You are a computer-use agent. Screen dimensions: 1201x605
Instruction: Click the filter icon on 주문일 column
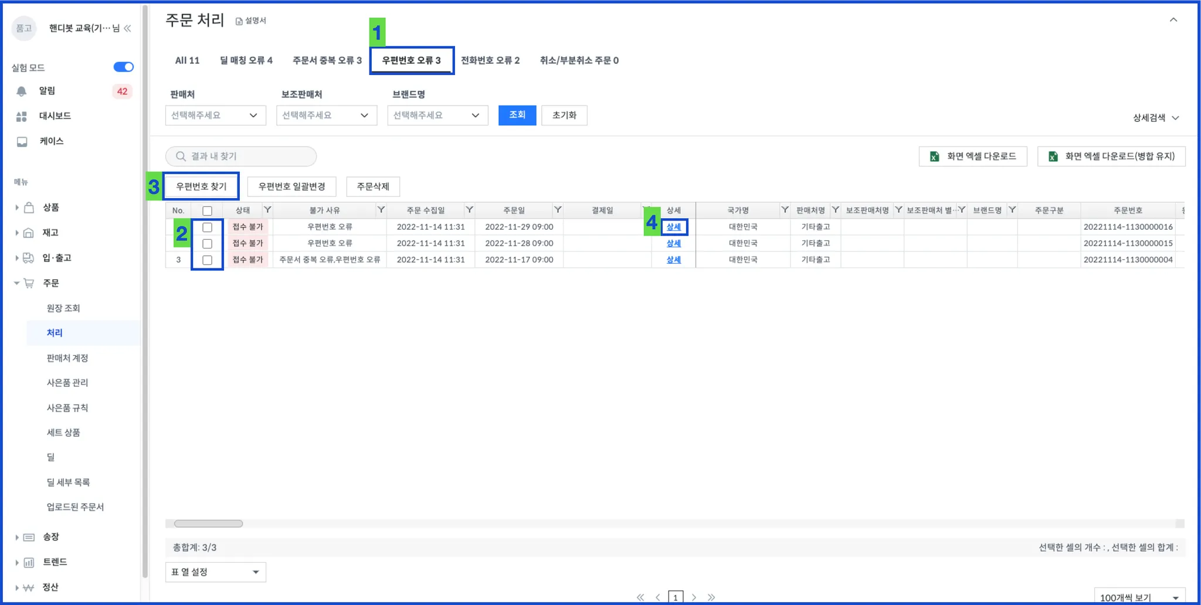pos(558,210)
